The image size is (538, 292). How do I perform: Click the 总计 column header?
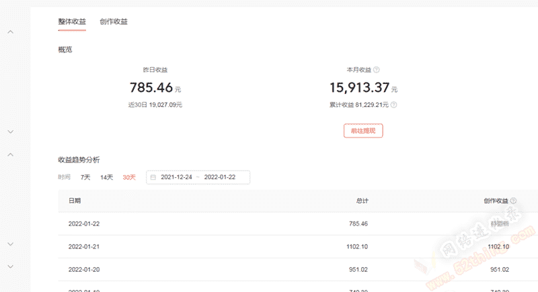(362, 201)
